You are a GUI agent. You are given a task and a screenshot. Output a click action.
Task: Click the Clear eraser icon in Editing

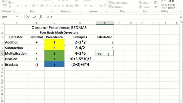click(156, 7)
